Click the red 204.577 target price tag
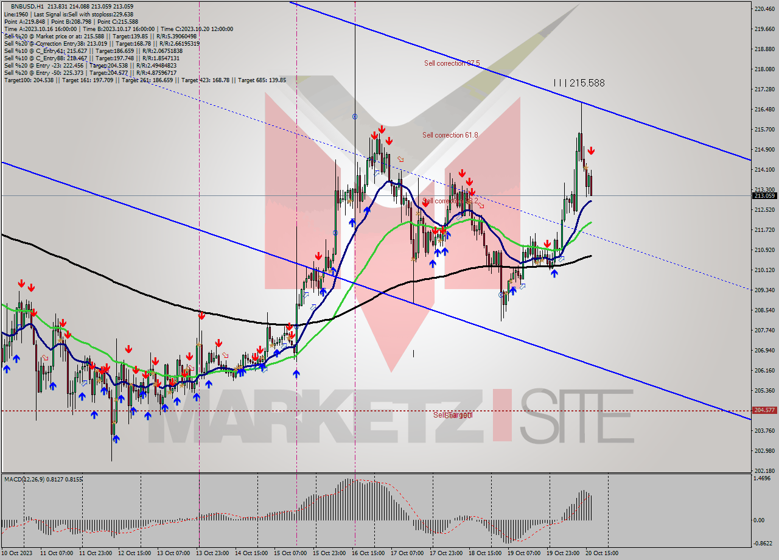 pos(764,410)
